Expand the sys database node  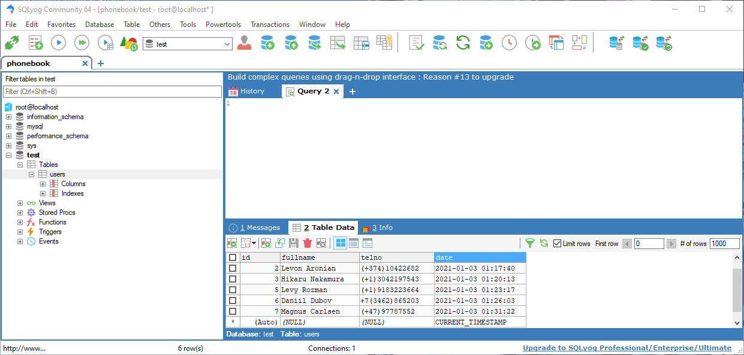[x=8, y=145]
